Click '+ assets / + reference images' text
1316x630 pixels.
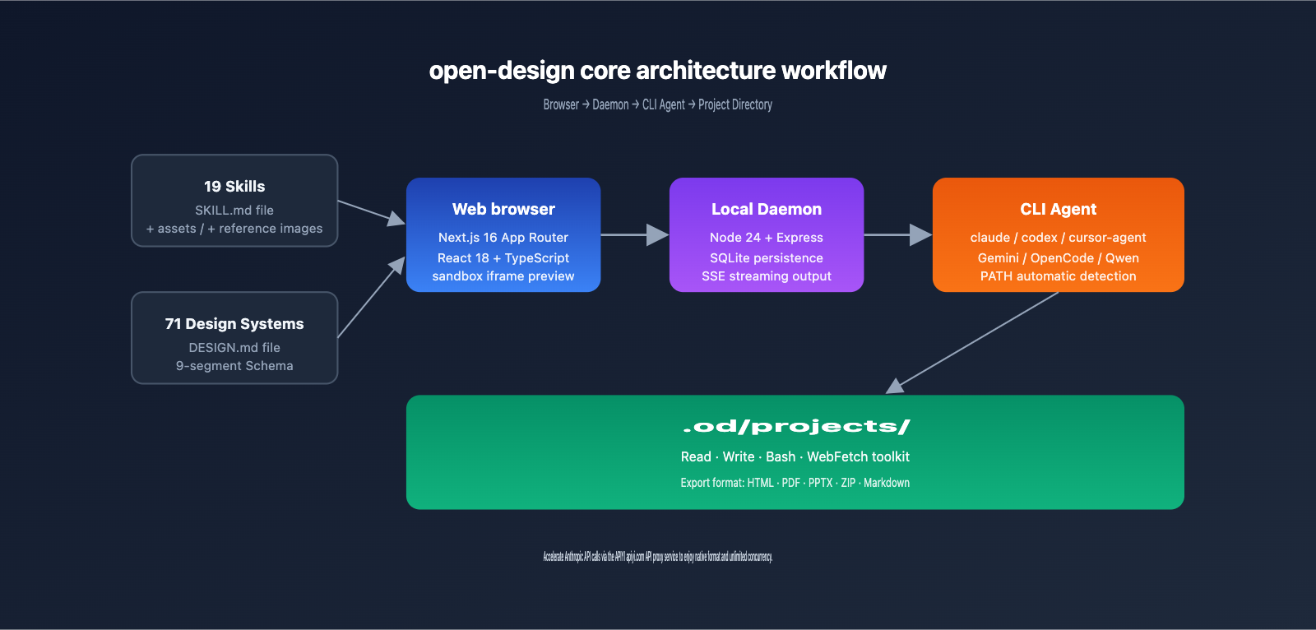click(x=234, y=229)
